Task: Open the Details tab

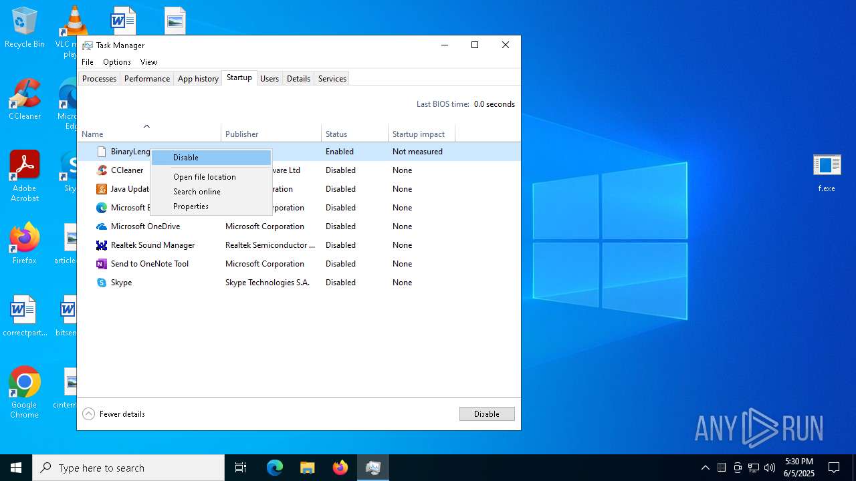Action: 298,79
